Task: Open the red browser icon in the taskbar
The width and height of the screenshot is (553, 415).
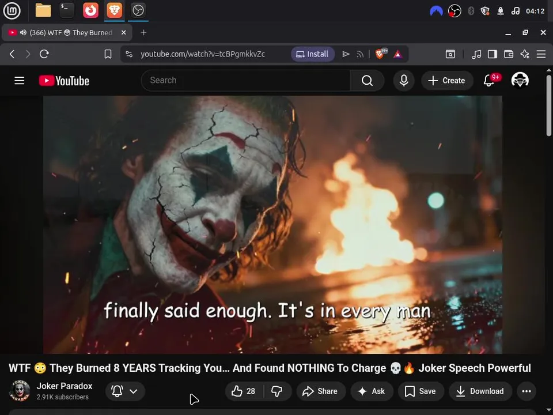Action: click(x=90, y=10)
